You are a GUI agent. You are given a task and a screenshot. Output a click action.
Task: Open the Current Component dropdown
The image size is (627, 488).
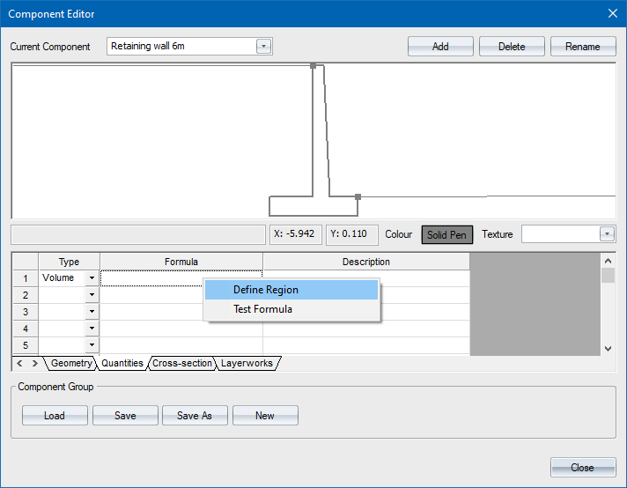click(262, 47)
